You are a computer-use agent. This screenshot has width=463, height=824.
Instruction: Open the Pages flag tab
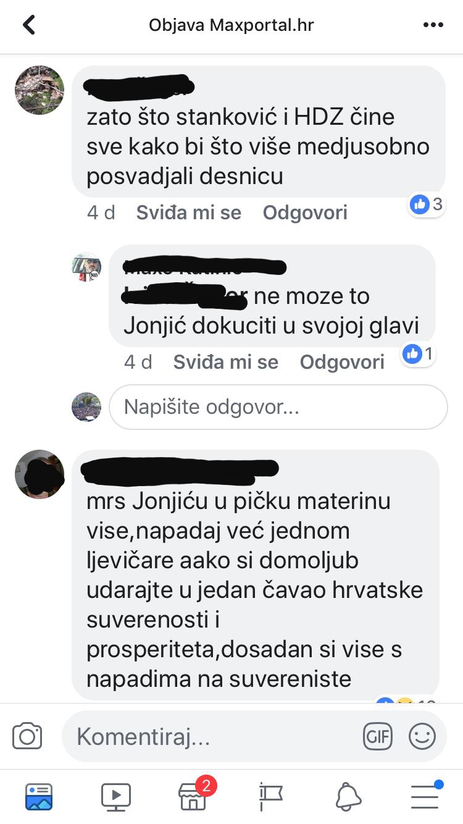270,797
